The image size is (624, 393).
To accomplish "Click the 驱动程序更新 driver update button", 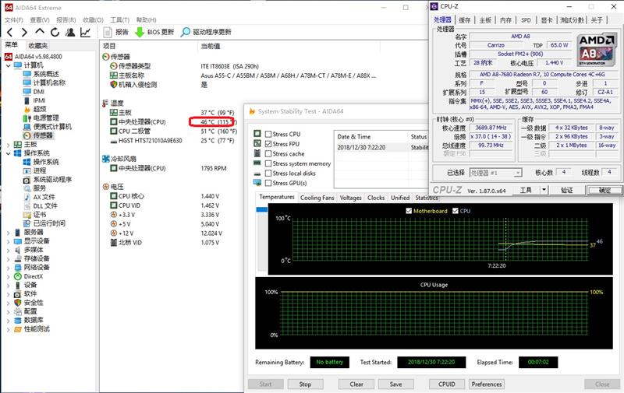I will (206, 32).
